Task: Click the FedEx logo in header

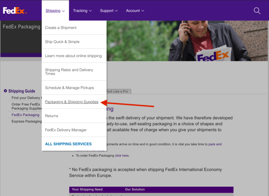Action: tap(15, 11)
